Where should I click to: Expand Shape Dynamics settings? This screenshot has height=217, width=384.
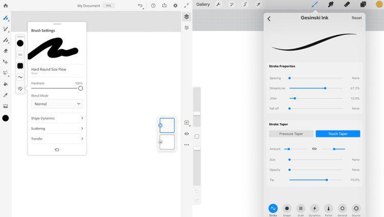[x=57, y=118]
